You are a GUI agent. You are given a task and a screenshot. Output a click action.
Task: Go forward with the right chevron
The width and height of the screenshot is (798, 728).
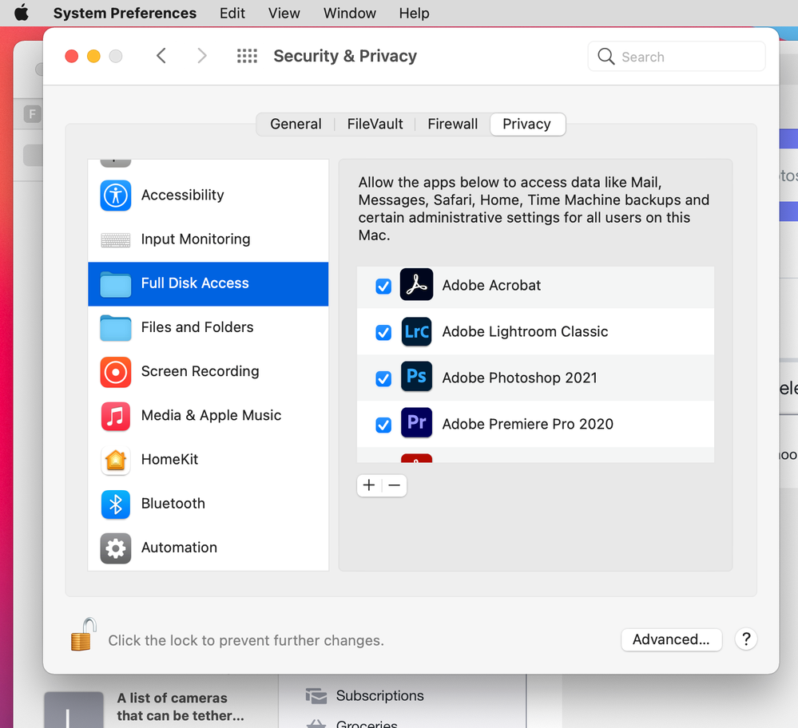click(x=202, y=55)
